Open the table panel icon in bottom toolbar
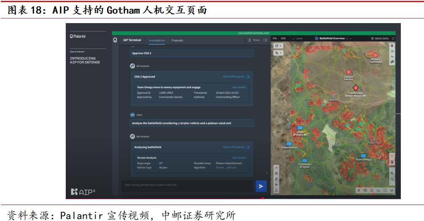The height and width of the screenshot is (221, 424). [x=365, y=190]
